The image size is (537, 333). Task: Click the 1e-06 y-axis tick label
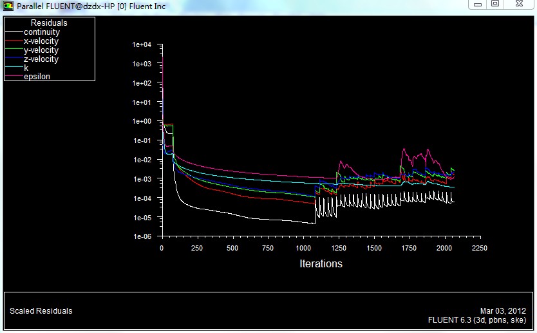[142, 236]
